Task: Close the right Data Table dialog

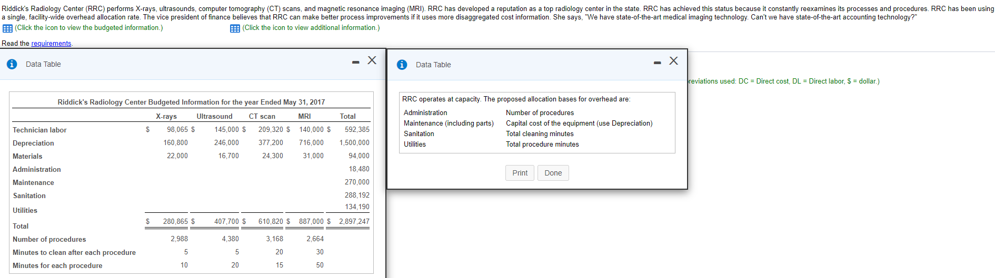Action: (x=673, y=61)
